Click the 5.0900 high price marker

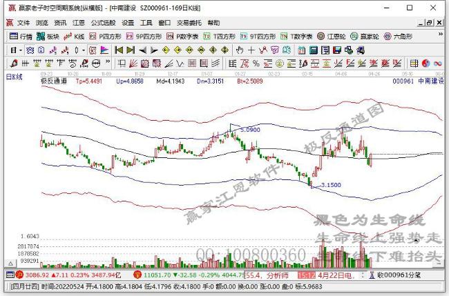coord(250,130)
